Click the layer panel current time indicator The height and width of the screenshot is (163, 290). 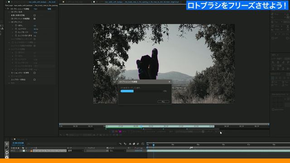141,126
